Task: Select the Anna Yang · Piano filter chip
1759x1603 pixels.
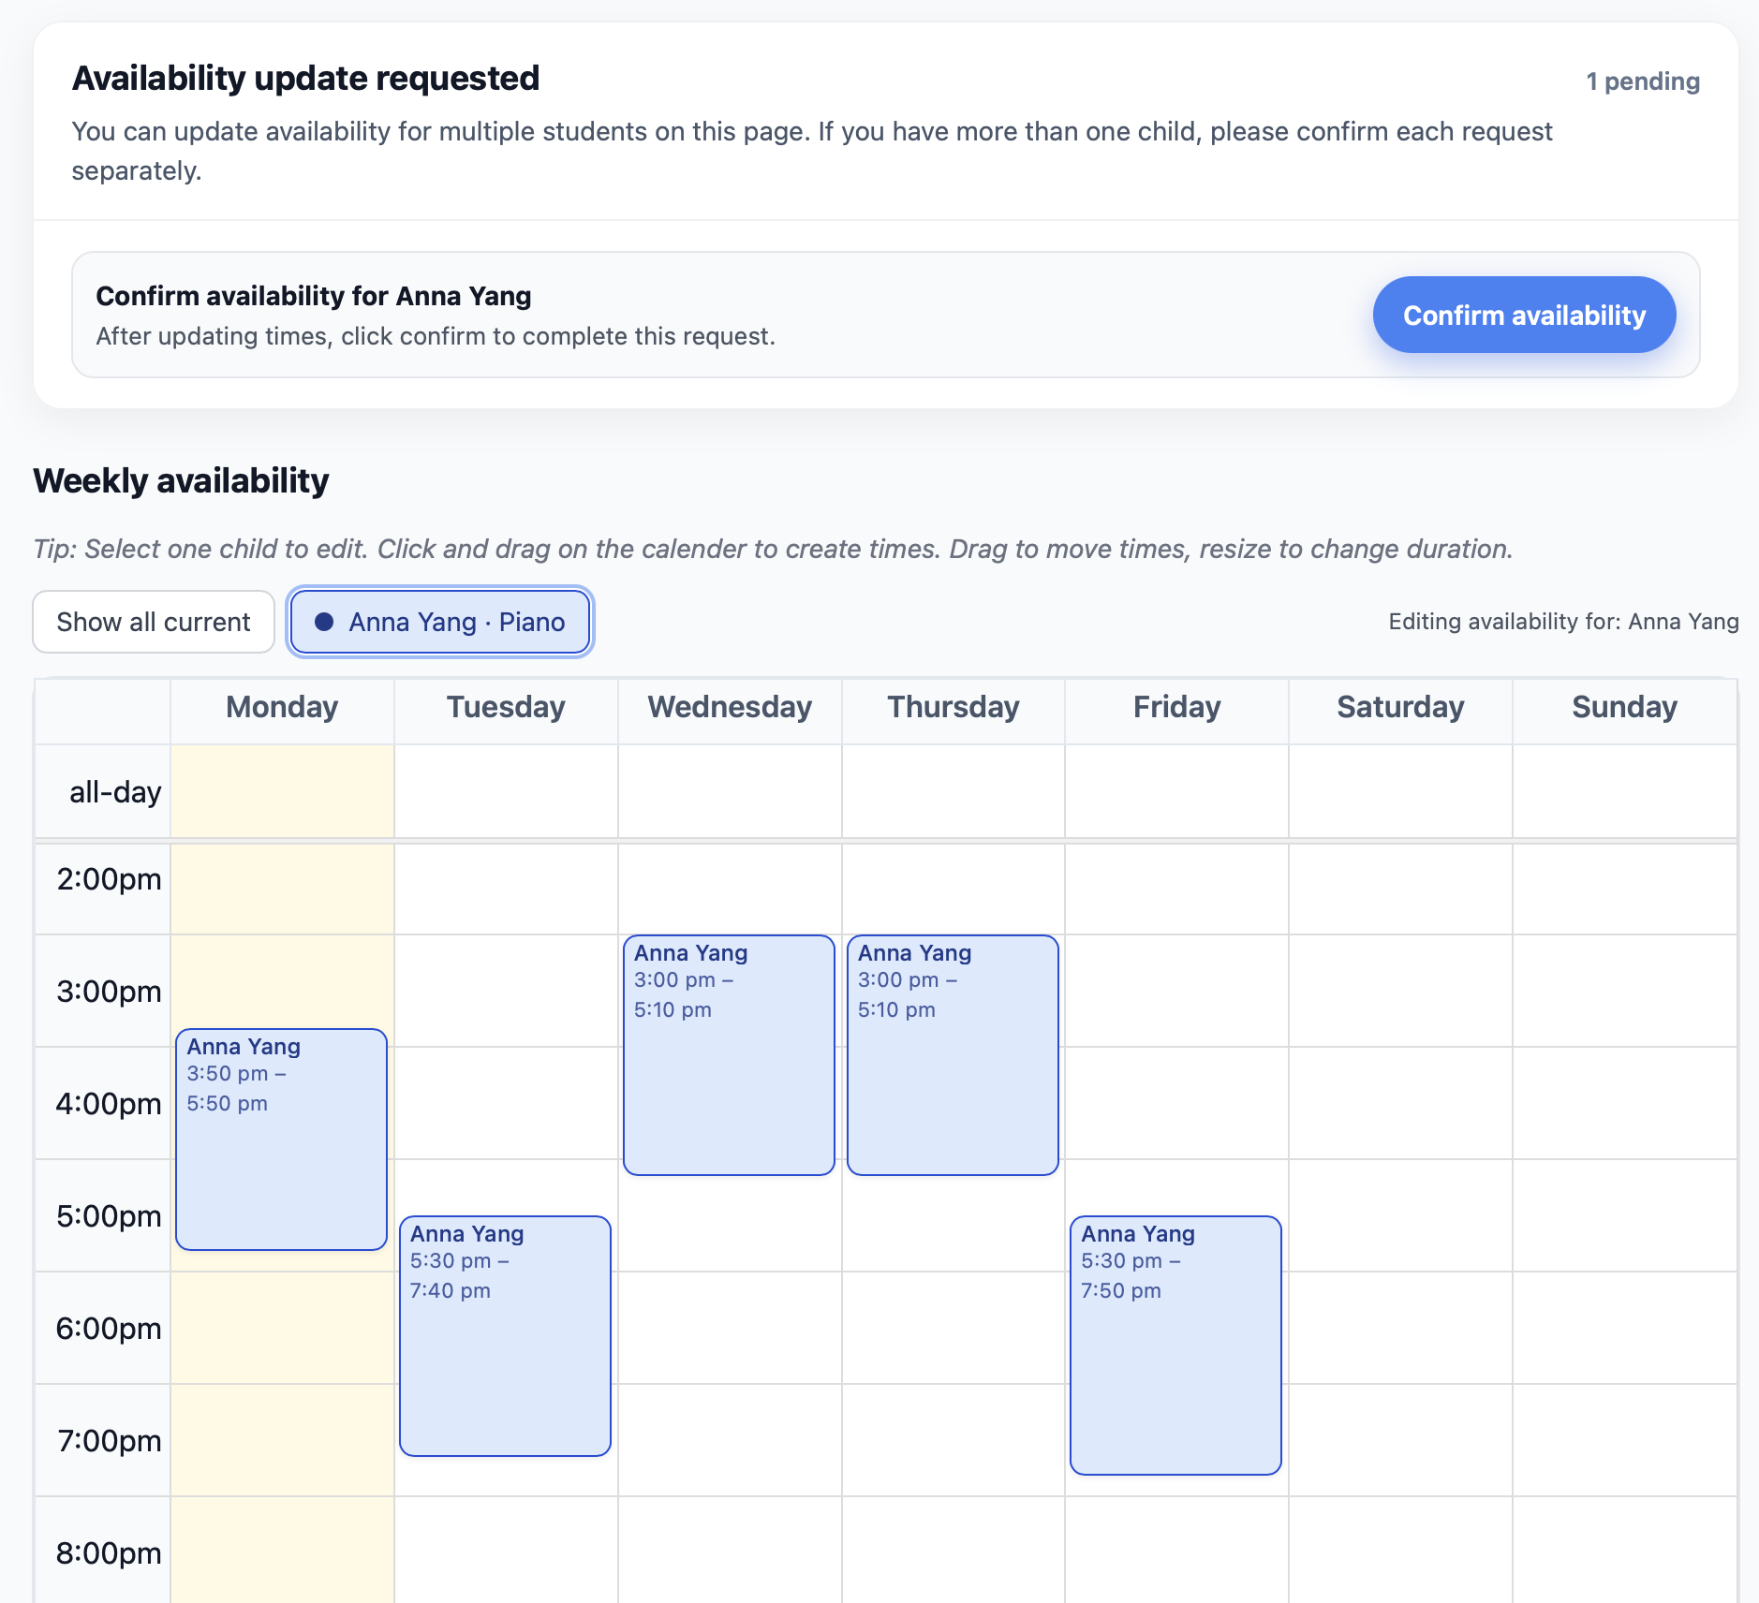Action: coord(439,621)
